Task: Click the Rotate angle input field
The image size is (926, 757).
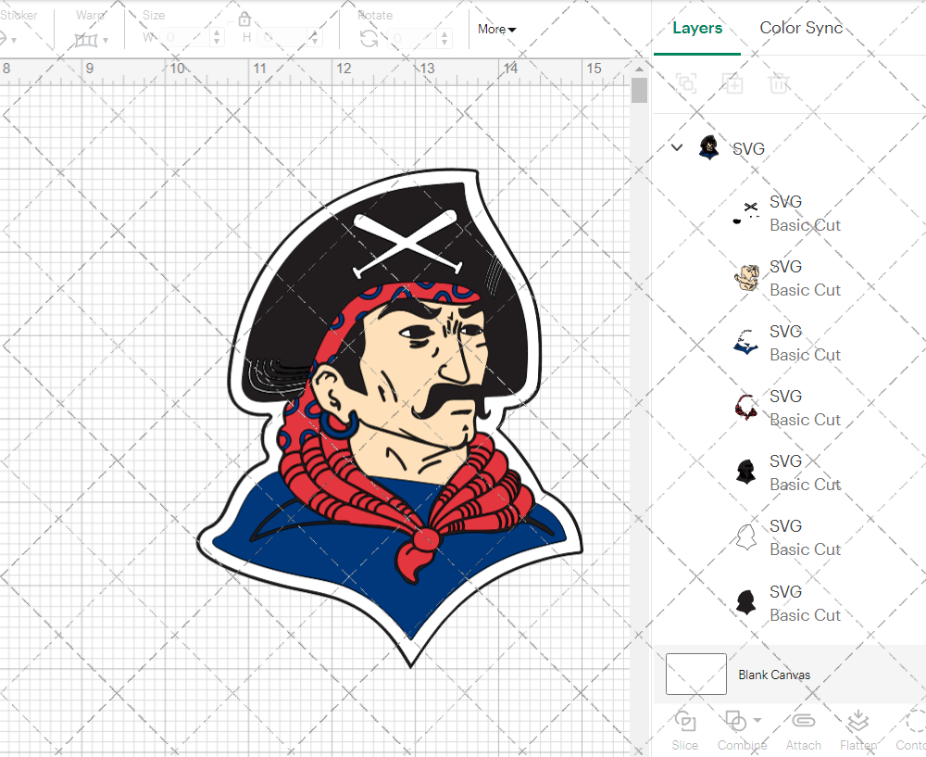Action: coord(412,38)
